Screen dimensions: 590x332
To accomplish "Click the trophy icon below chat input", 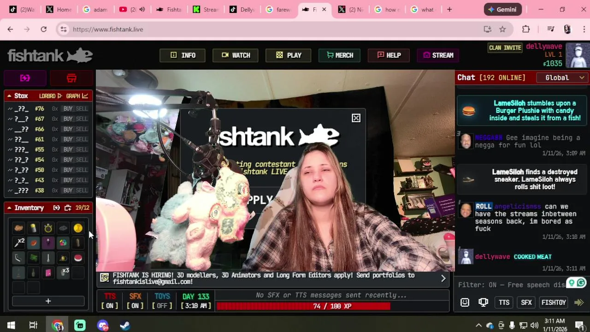I will pyautogui.click(x=483, y=302).
